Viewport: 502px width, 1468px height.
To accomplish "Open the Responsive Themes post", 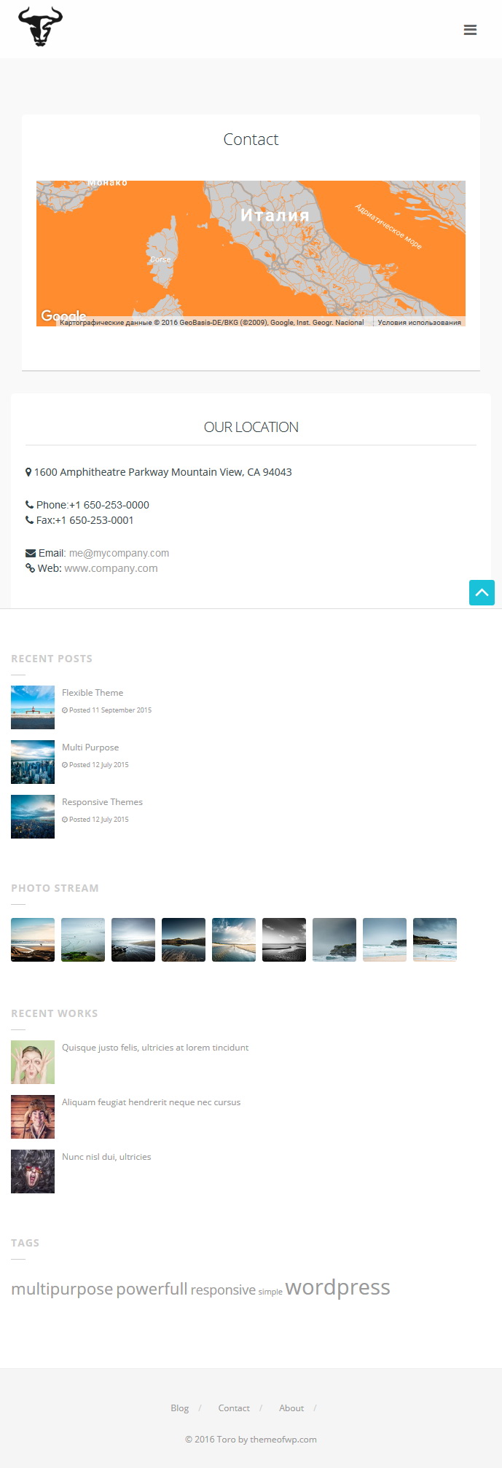I will 102,802.
